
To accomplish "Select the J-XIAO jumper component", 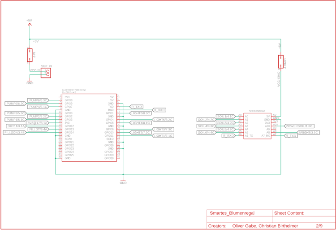I will click(281, 61).
